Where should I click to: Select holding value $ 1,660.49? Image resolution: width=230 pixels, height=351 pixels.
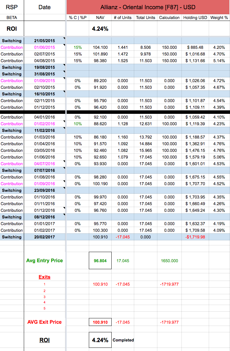pos(195,204)
